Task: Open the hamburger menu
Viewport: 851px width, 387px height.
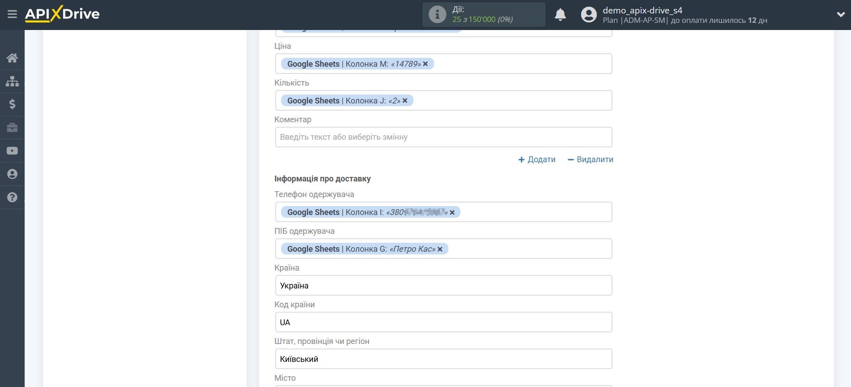Action: coord(12,14)
